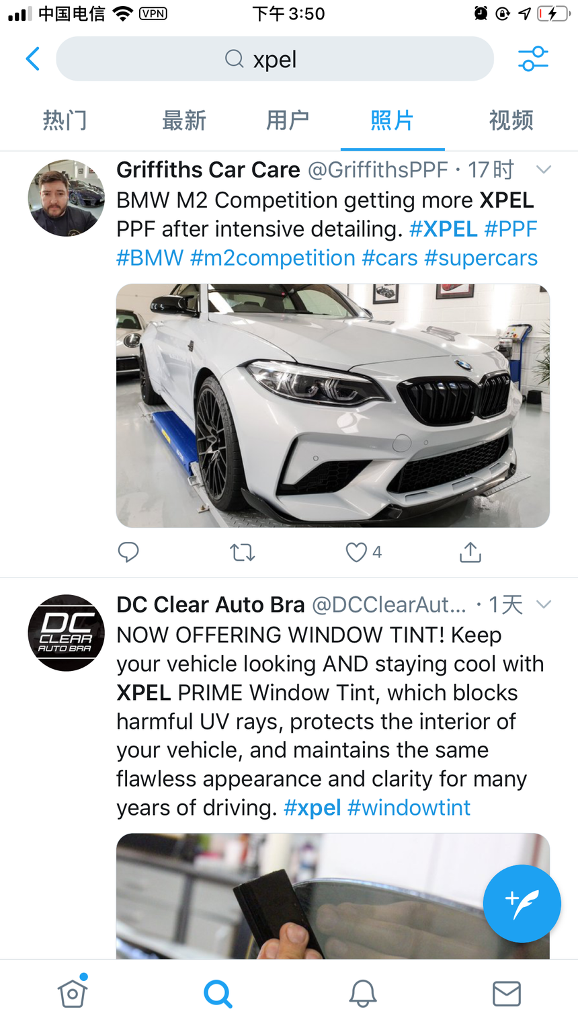The height and width of the screenshot is (1028, 578).
Task: Tap the back arrow icon
Action: [32, 59]
